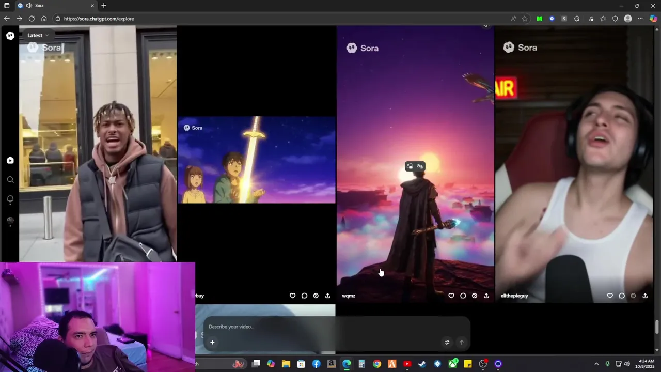Open a new browser tab

[104, 6]
